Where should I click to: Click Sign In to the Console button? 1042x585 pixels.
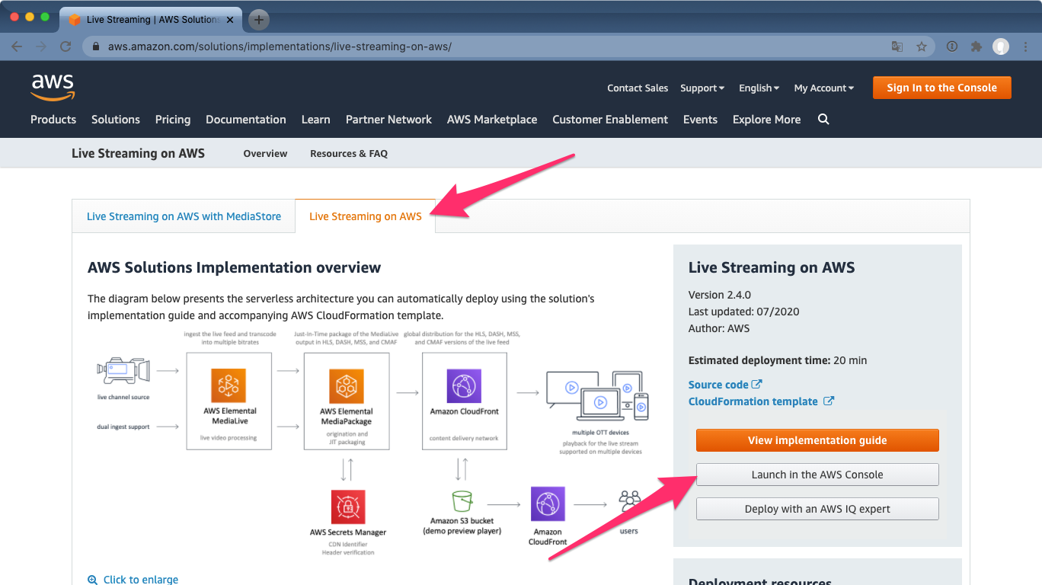pyautogui.click(x=941, y=88)
